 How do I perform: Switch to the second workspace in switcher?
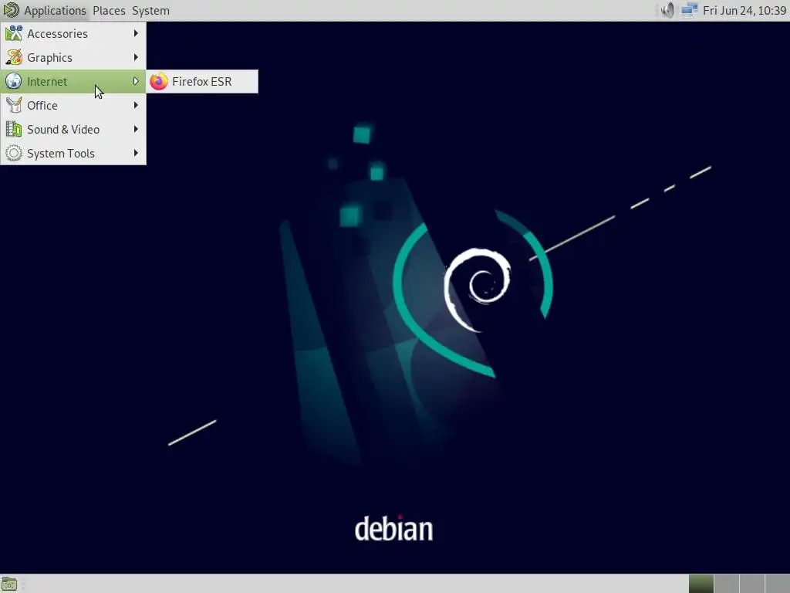pos(726,584)
